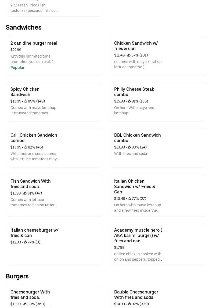Click thumbs-up icon on Chicken Sandwich w/ fries
Image resolution: width=216 pixels, height=308 pixels.
point(129,55)
